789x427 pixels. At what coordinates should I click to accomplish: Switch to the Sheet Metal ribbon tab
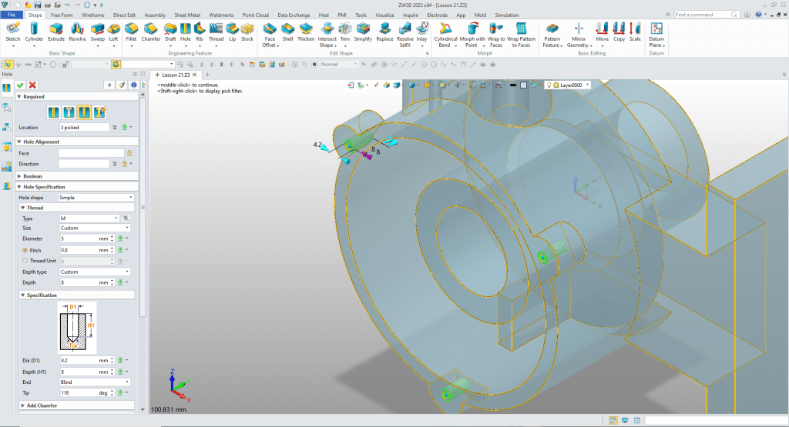coord(187,15)
